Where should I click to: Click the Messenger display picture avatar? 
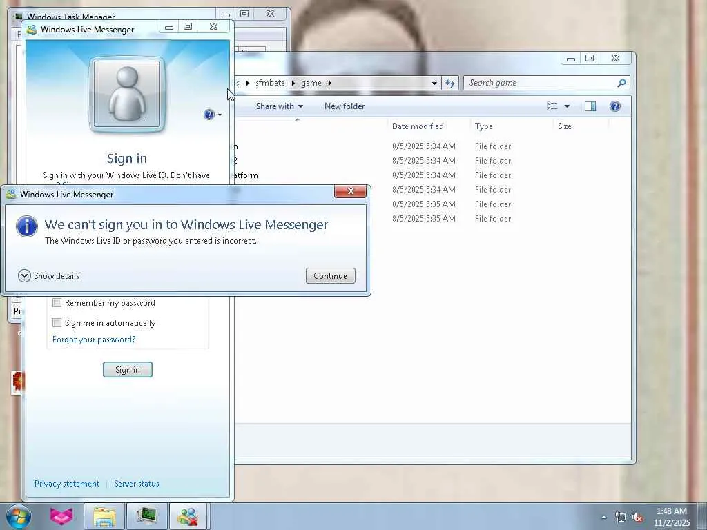pyautogui.click(x=127, y=95)
